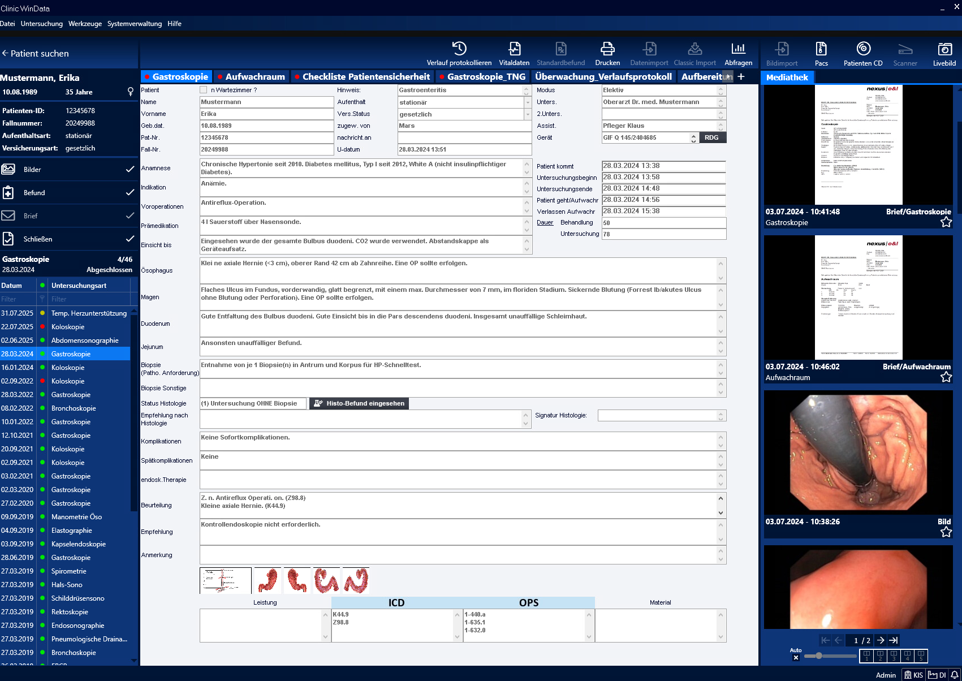Open the Vers.Status dropdown
Viewport: 962px width, 681px height.
pos(527,114)
